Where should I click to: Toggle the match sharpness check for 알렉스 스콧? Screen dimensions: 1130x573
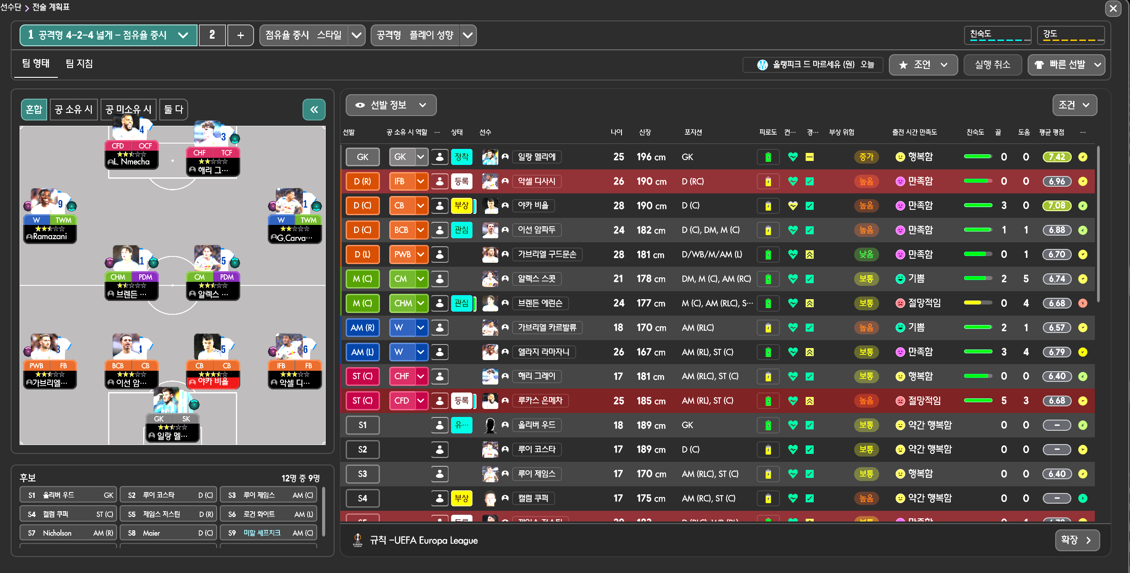coord(810,279)
